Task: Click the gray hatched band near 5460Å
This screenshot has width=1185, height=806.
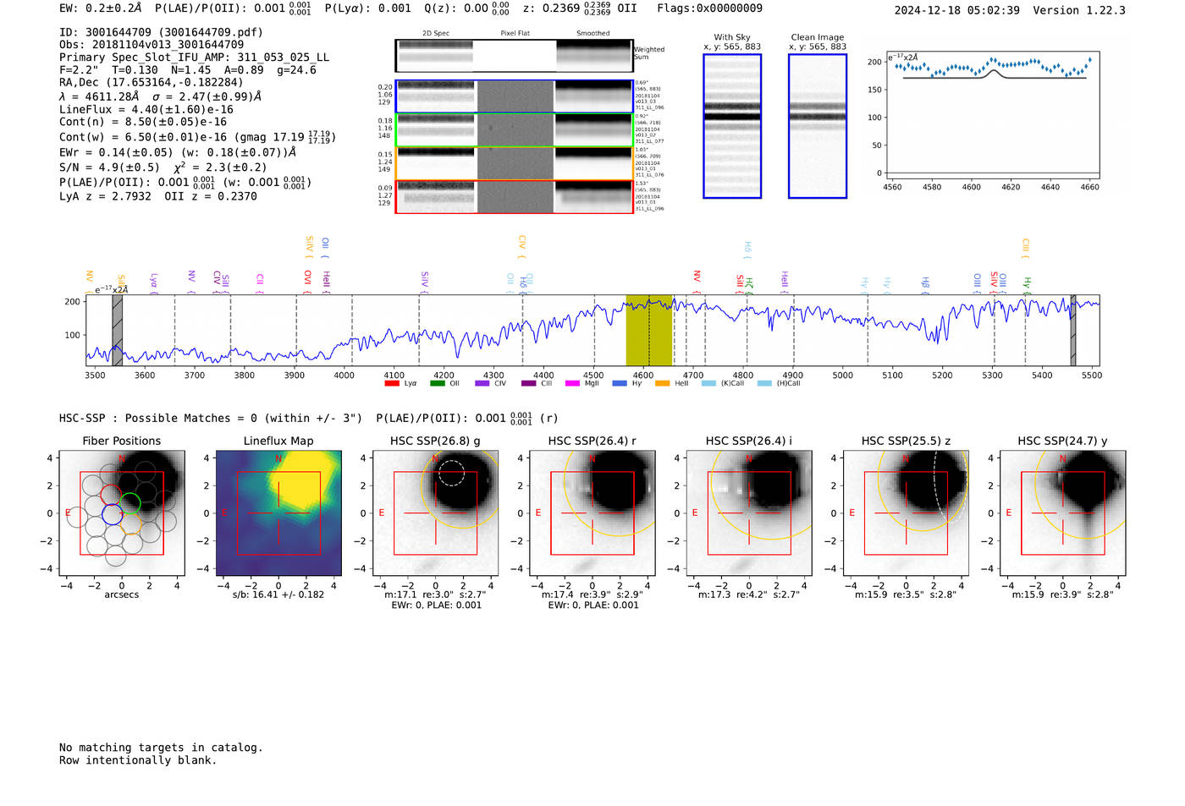Action: click(x=1072, y=330)
